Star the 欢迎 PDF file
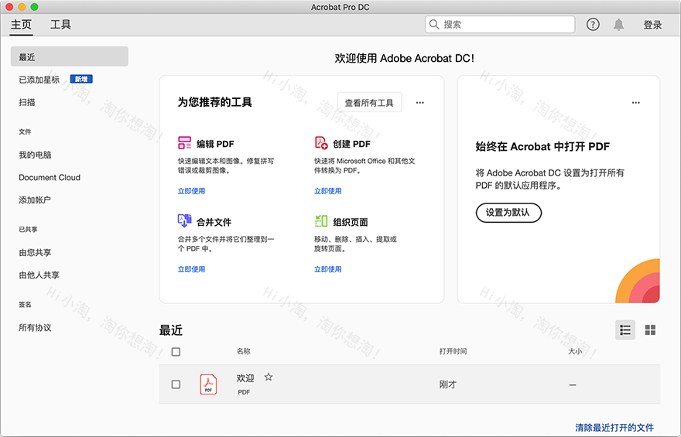 click(269, 377)
